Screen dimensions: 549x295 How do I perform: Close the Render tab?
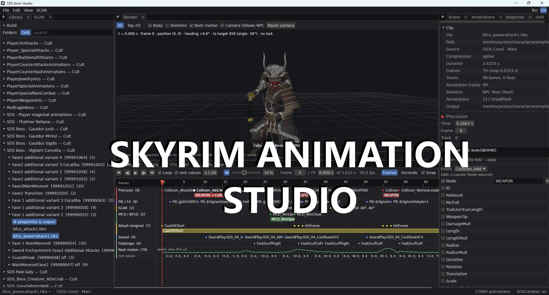pos(143,17)
